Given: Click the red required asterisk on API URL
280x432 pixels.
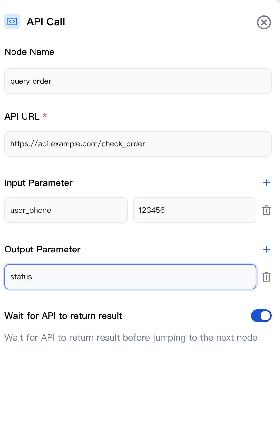Looking at the screenshot, I should tap(45, 116).
